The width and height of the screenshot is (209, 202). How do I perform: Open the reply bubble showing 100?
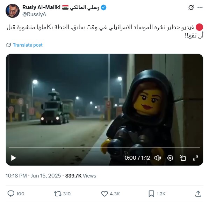coord(16,194)
